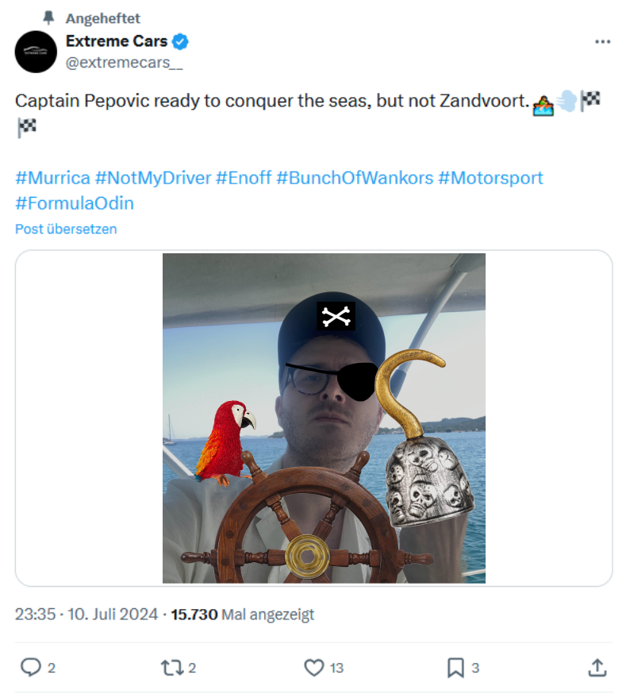This screenshot has width=630, height=698.
Task: Open the #FormulaOdin hashtag
Action: (75, 202)
